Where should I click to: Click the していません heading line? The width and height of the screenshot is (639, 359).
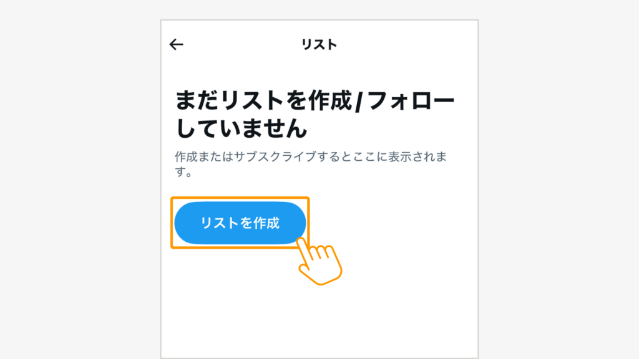pyautogui.click(x=241, y=128)
